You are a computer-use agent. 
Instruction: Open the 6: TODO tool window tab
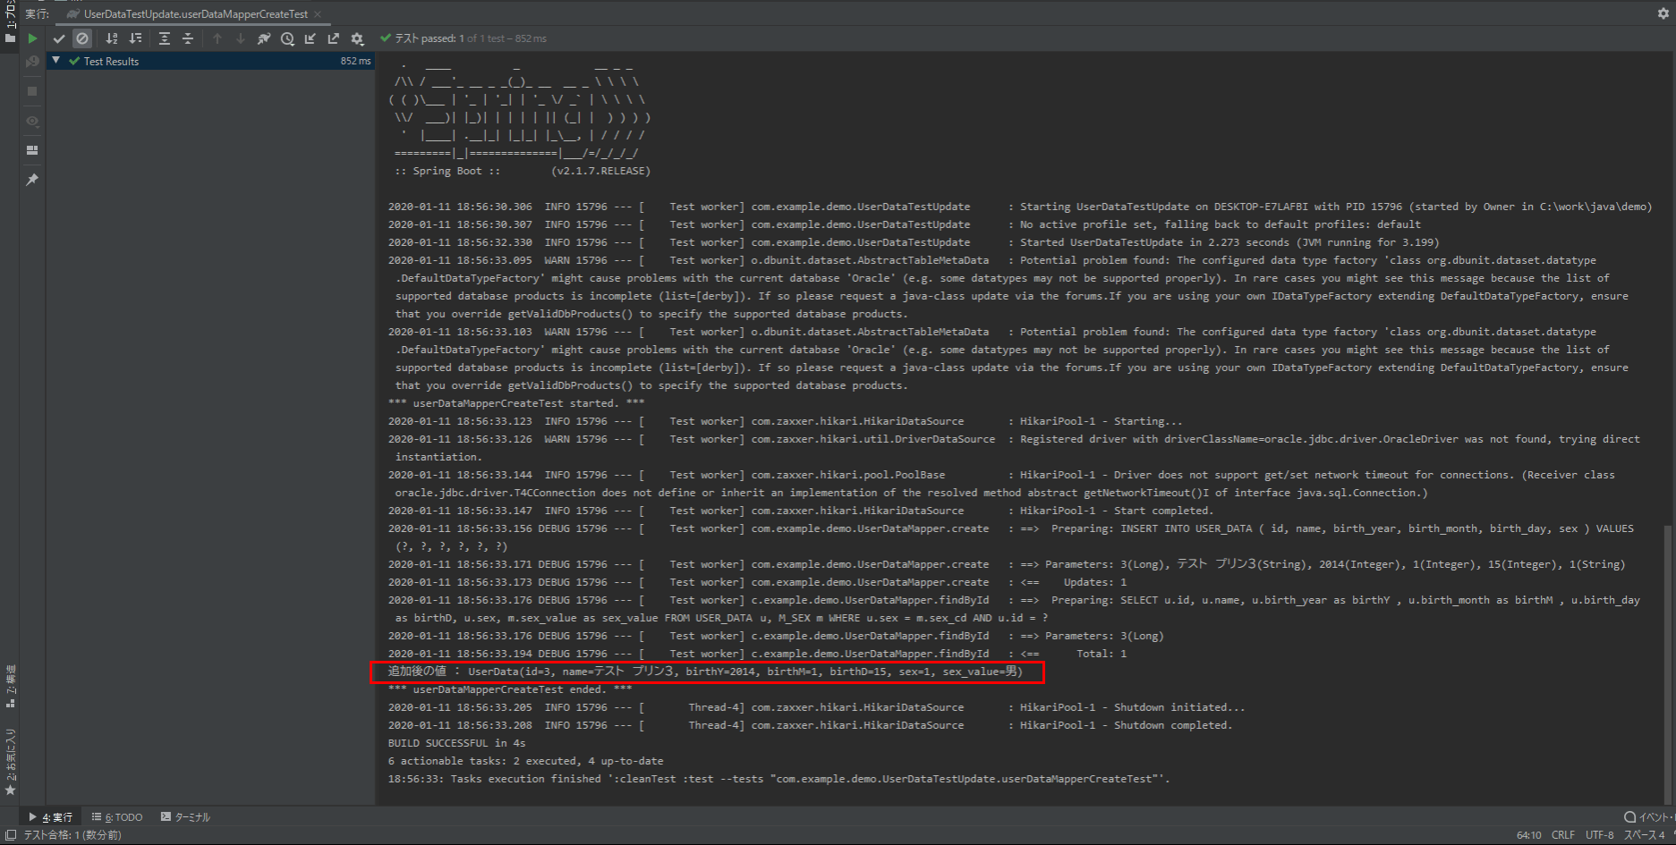(x=117, y=817)
